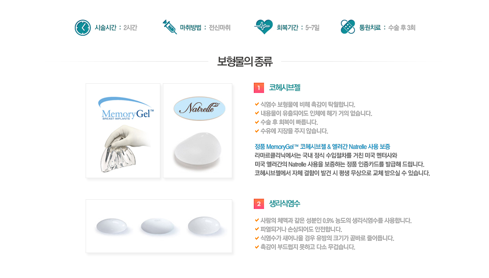Image resolution: width=489 pixels, height=278 pixels.
Task: Click the 보형물의 종류 section title
Action: coord(245,62)
